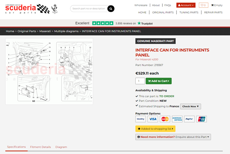This screenshot has height=154, width=230.
Task: Click Maserati breadcrumb link
Action: tap(45, 31)
